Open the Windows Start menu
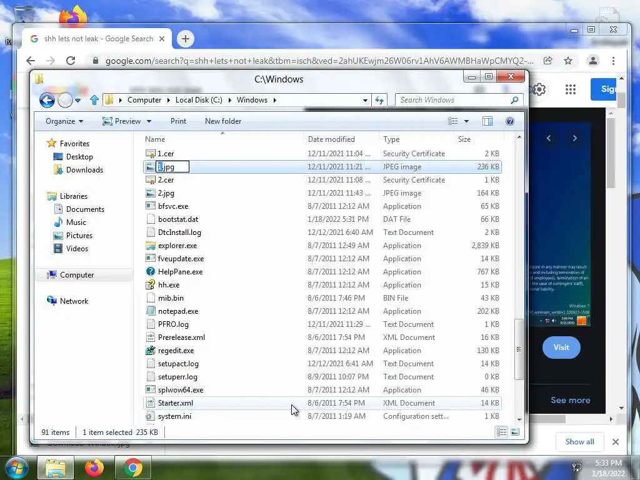 point(16,467)
